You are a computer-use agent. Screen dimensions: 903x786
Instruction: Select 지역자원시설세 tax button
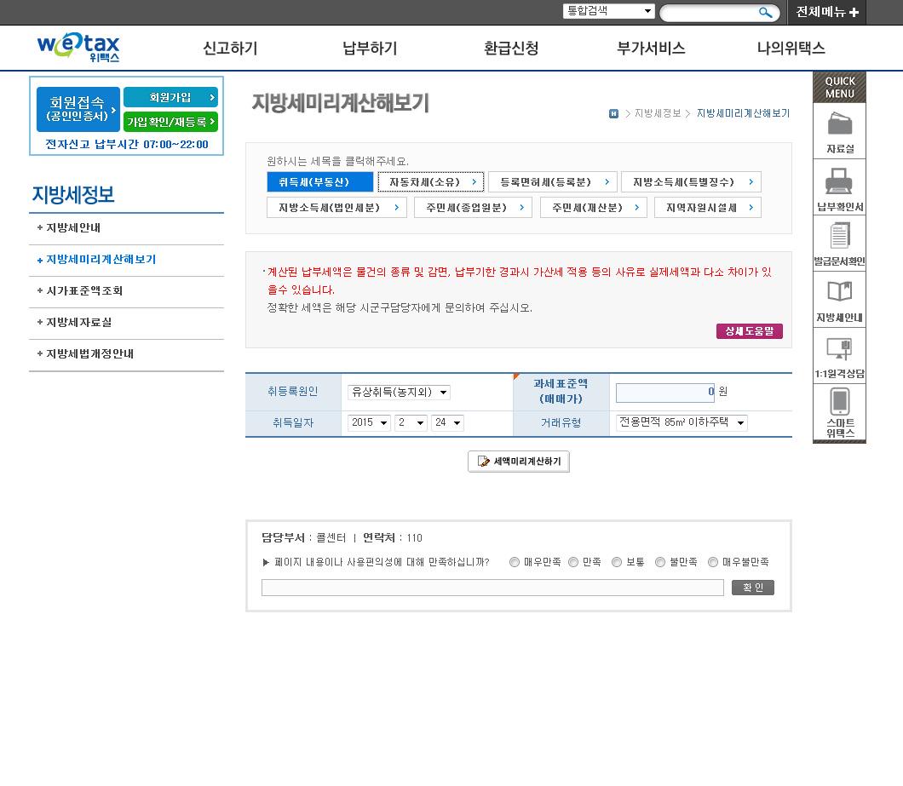pyautogui.click(x=708, y=207)
